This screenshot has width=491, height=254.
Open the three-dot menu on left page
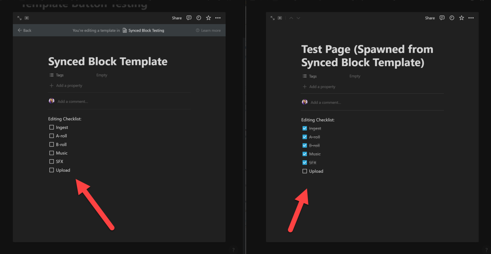tap(218, 18)
